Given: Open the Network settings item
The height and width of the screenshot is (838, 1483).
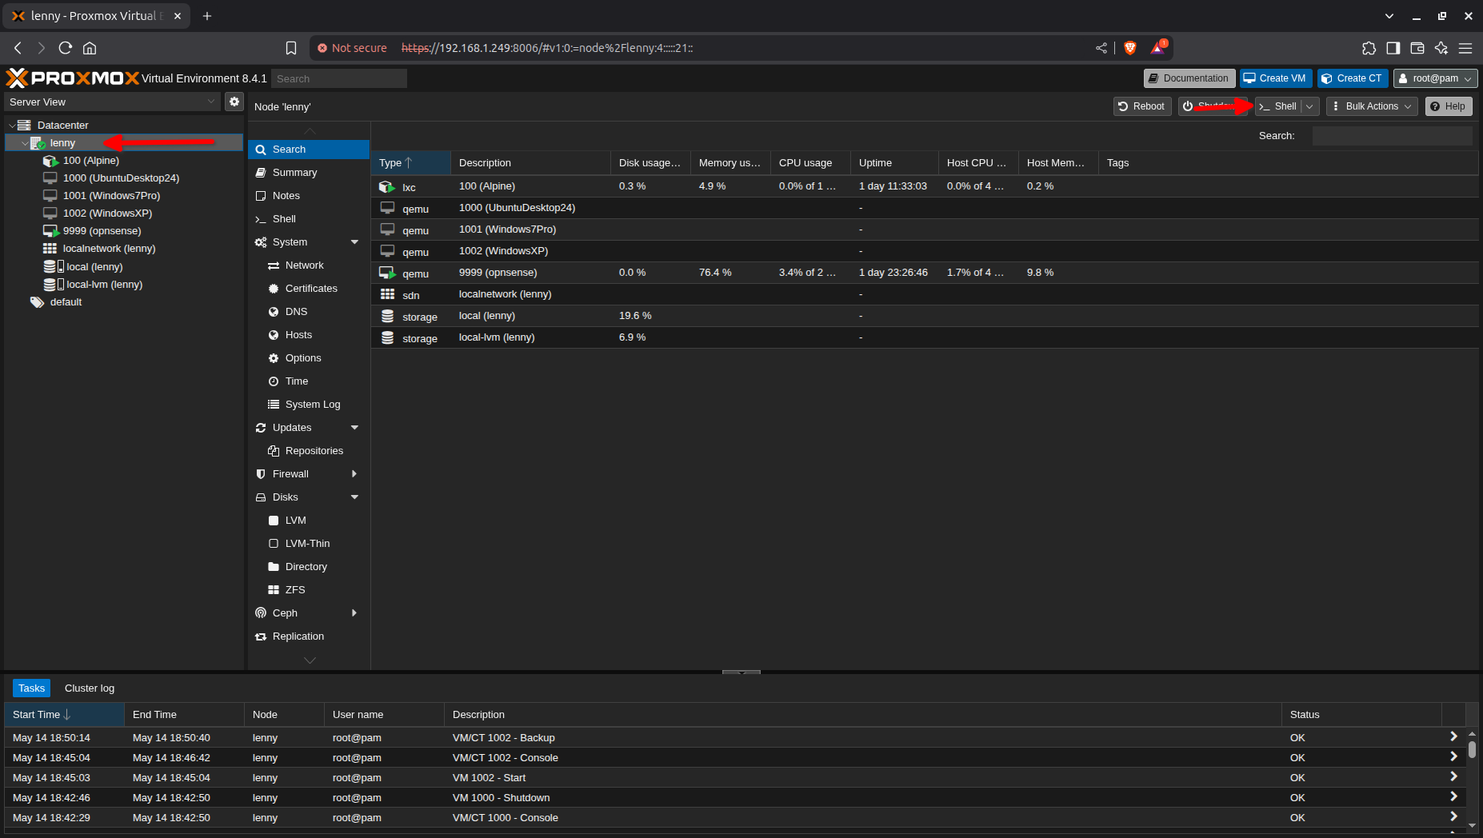Looking at the screenshot, I should [x=304, y=265].
